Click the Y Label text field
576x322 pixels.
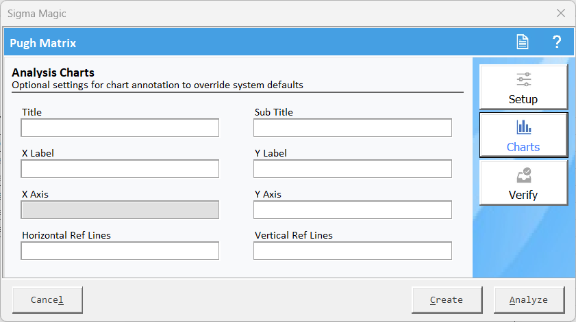tap(353, 169)
